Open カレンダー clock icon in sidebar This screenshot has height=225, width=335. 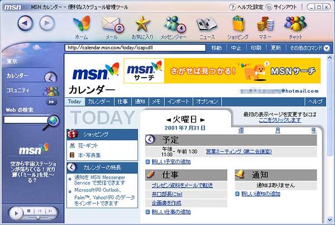point(51,76)
